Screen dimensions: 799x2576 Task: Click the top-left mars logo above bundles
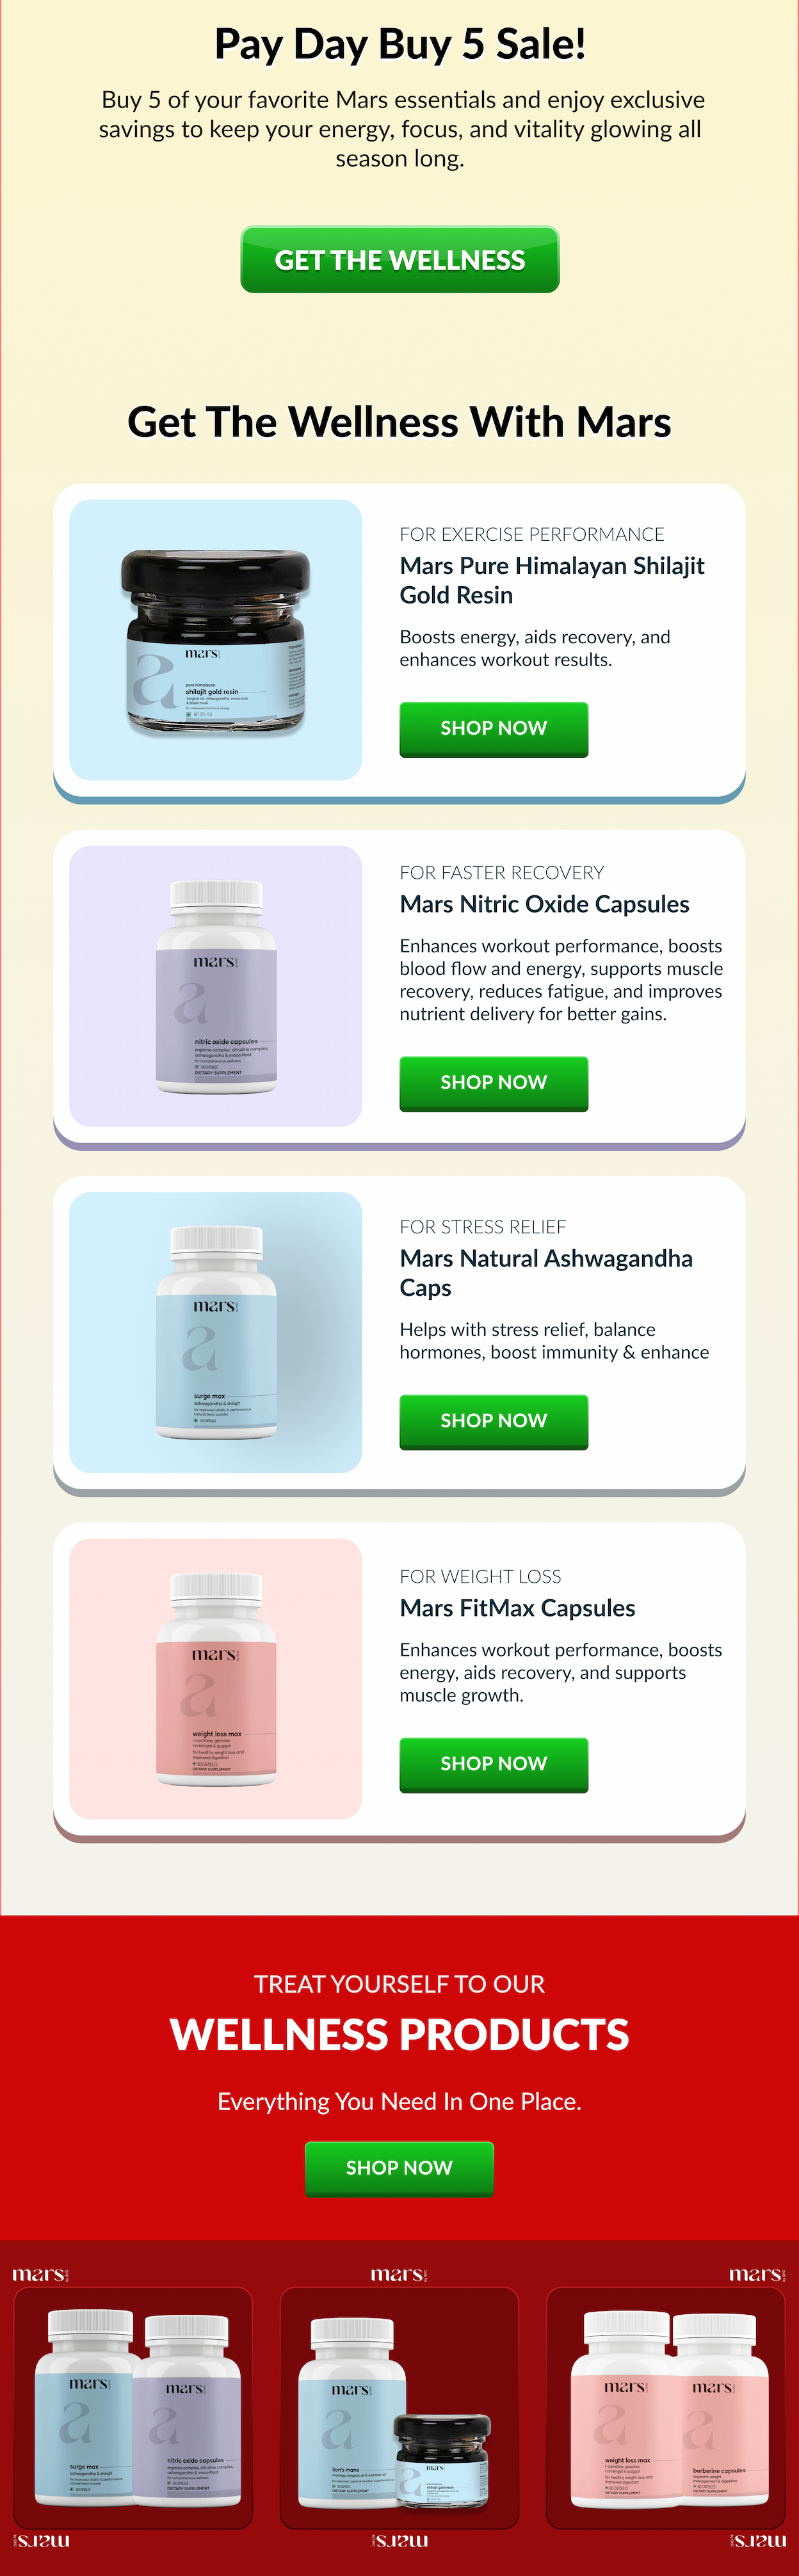click(41, 2274)
